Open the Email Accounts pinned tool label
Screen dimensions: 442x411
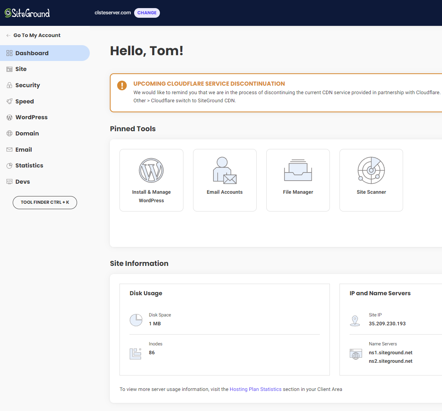(x=225, y=192)
